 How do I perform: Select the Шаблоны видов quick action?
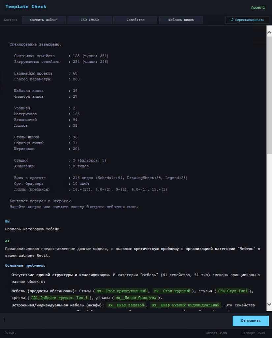click(x=181, y=20)
